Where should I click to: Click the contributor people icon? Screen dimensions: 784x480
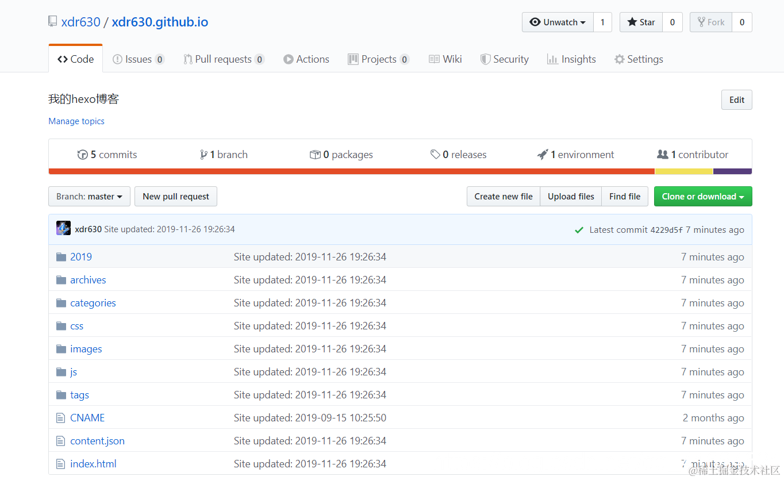coord(663,155)
